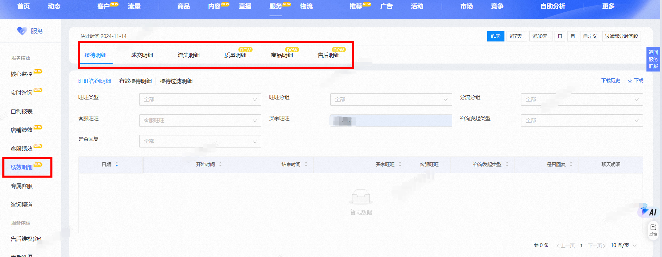Image resolution: width=662 pixels, height=257 pixels.
Task: Select 旺旺咨询明细 sub-tab
Action: point(95,81)
